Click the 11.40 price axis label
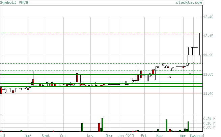Image resolution: width=221 pixels, height=137 pixels. pos(208,93)
